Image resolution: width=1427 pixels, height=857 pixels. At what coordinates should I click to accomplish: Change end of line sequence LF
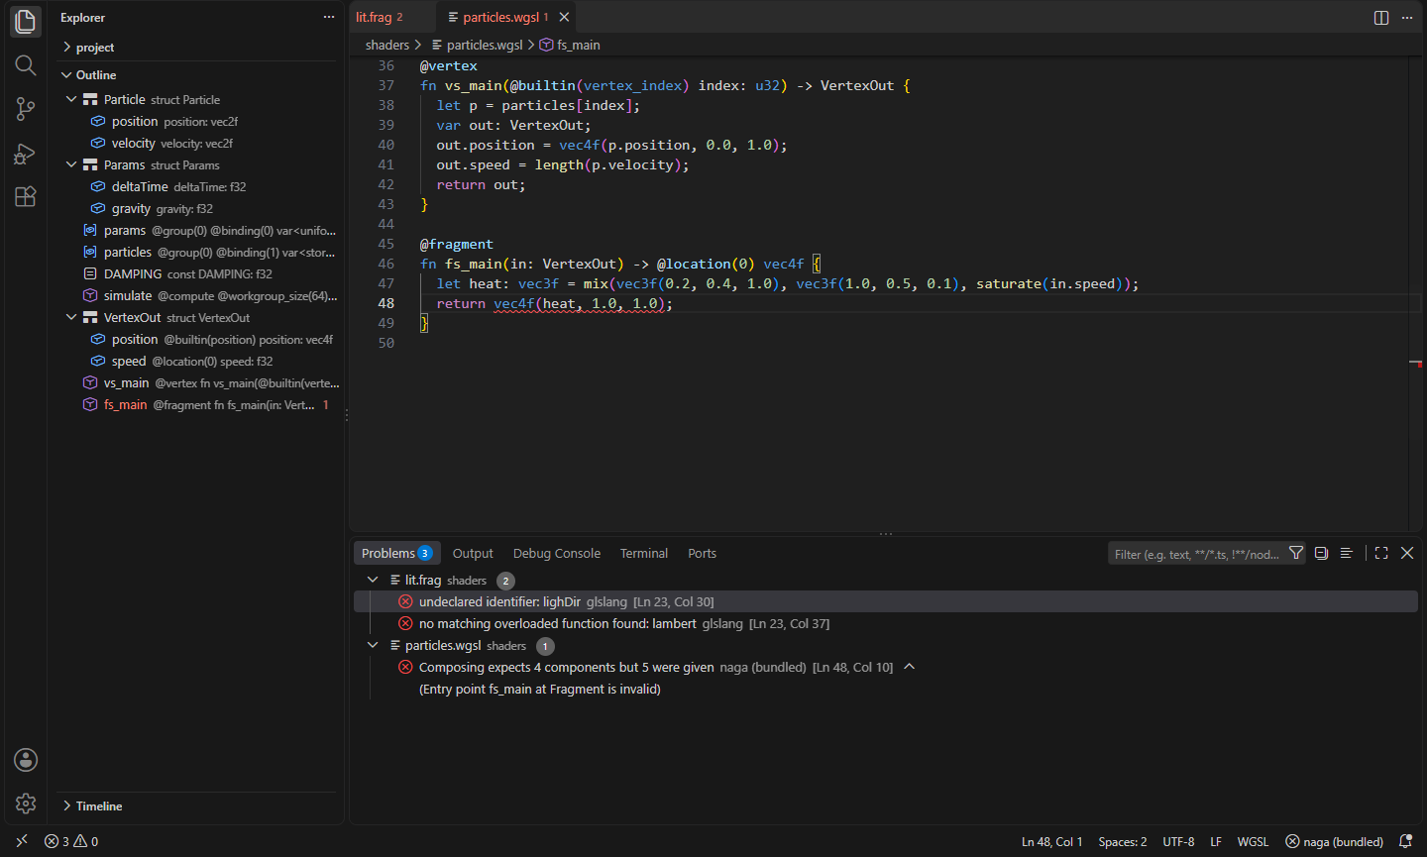click(1216, 841)
